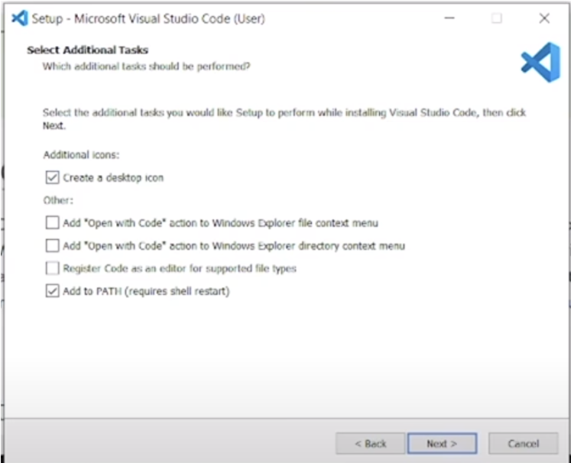The width and height of the screenshot is (571, 463).
Task: Click the Next > button
Action: coord(442,443)
